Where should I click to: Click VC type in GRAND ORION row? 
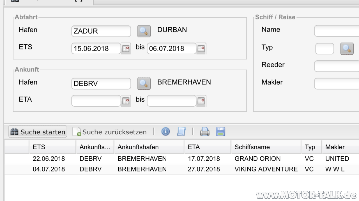(x=309, y=159)
